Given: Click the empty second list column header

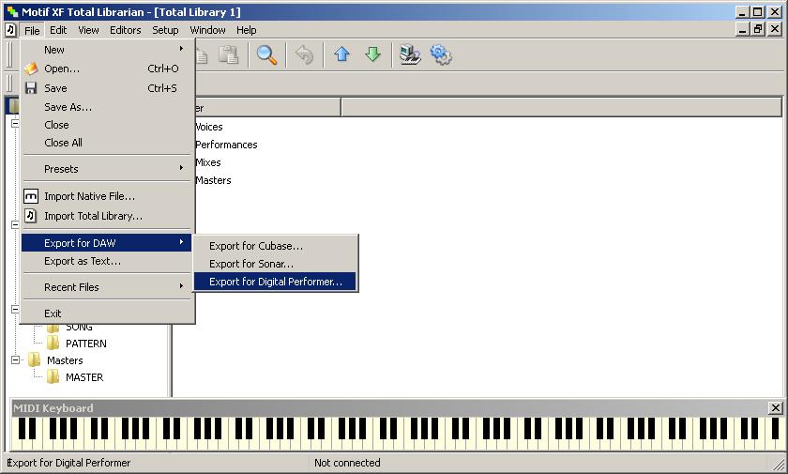Looking at the screenshot, I should click(561, 107).
